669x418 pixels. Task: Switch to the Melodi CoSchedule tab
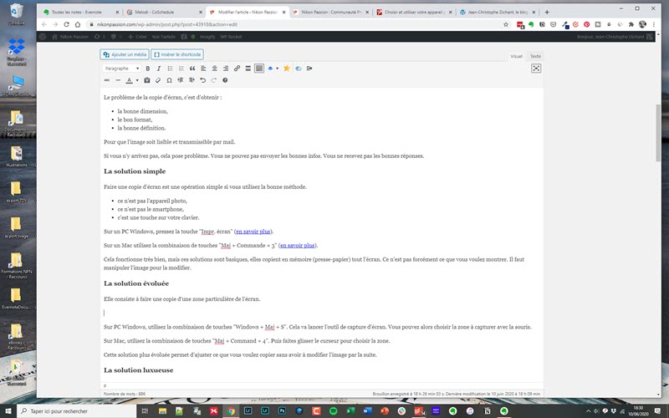pyautogui.click(x=164, y=12)
